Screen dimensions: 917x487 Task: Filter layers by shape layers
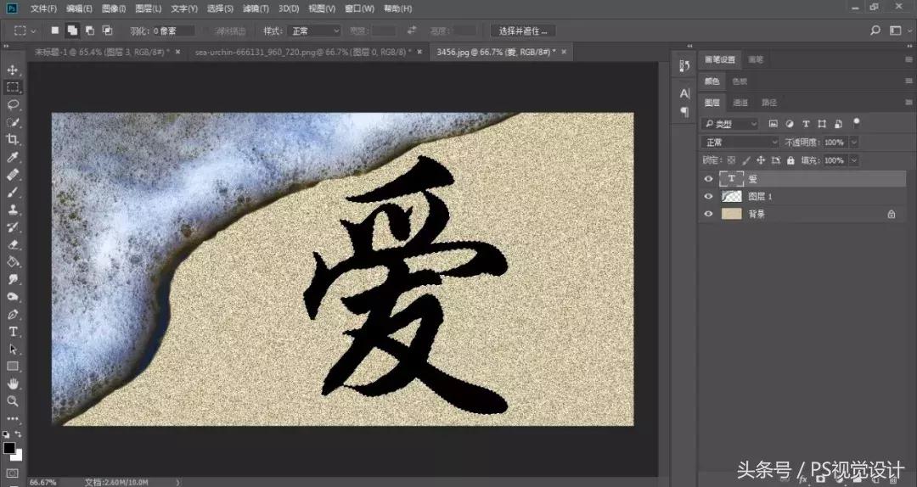822,124
